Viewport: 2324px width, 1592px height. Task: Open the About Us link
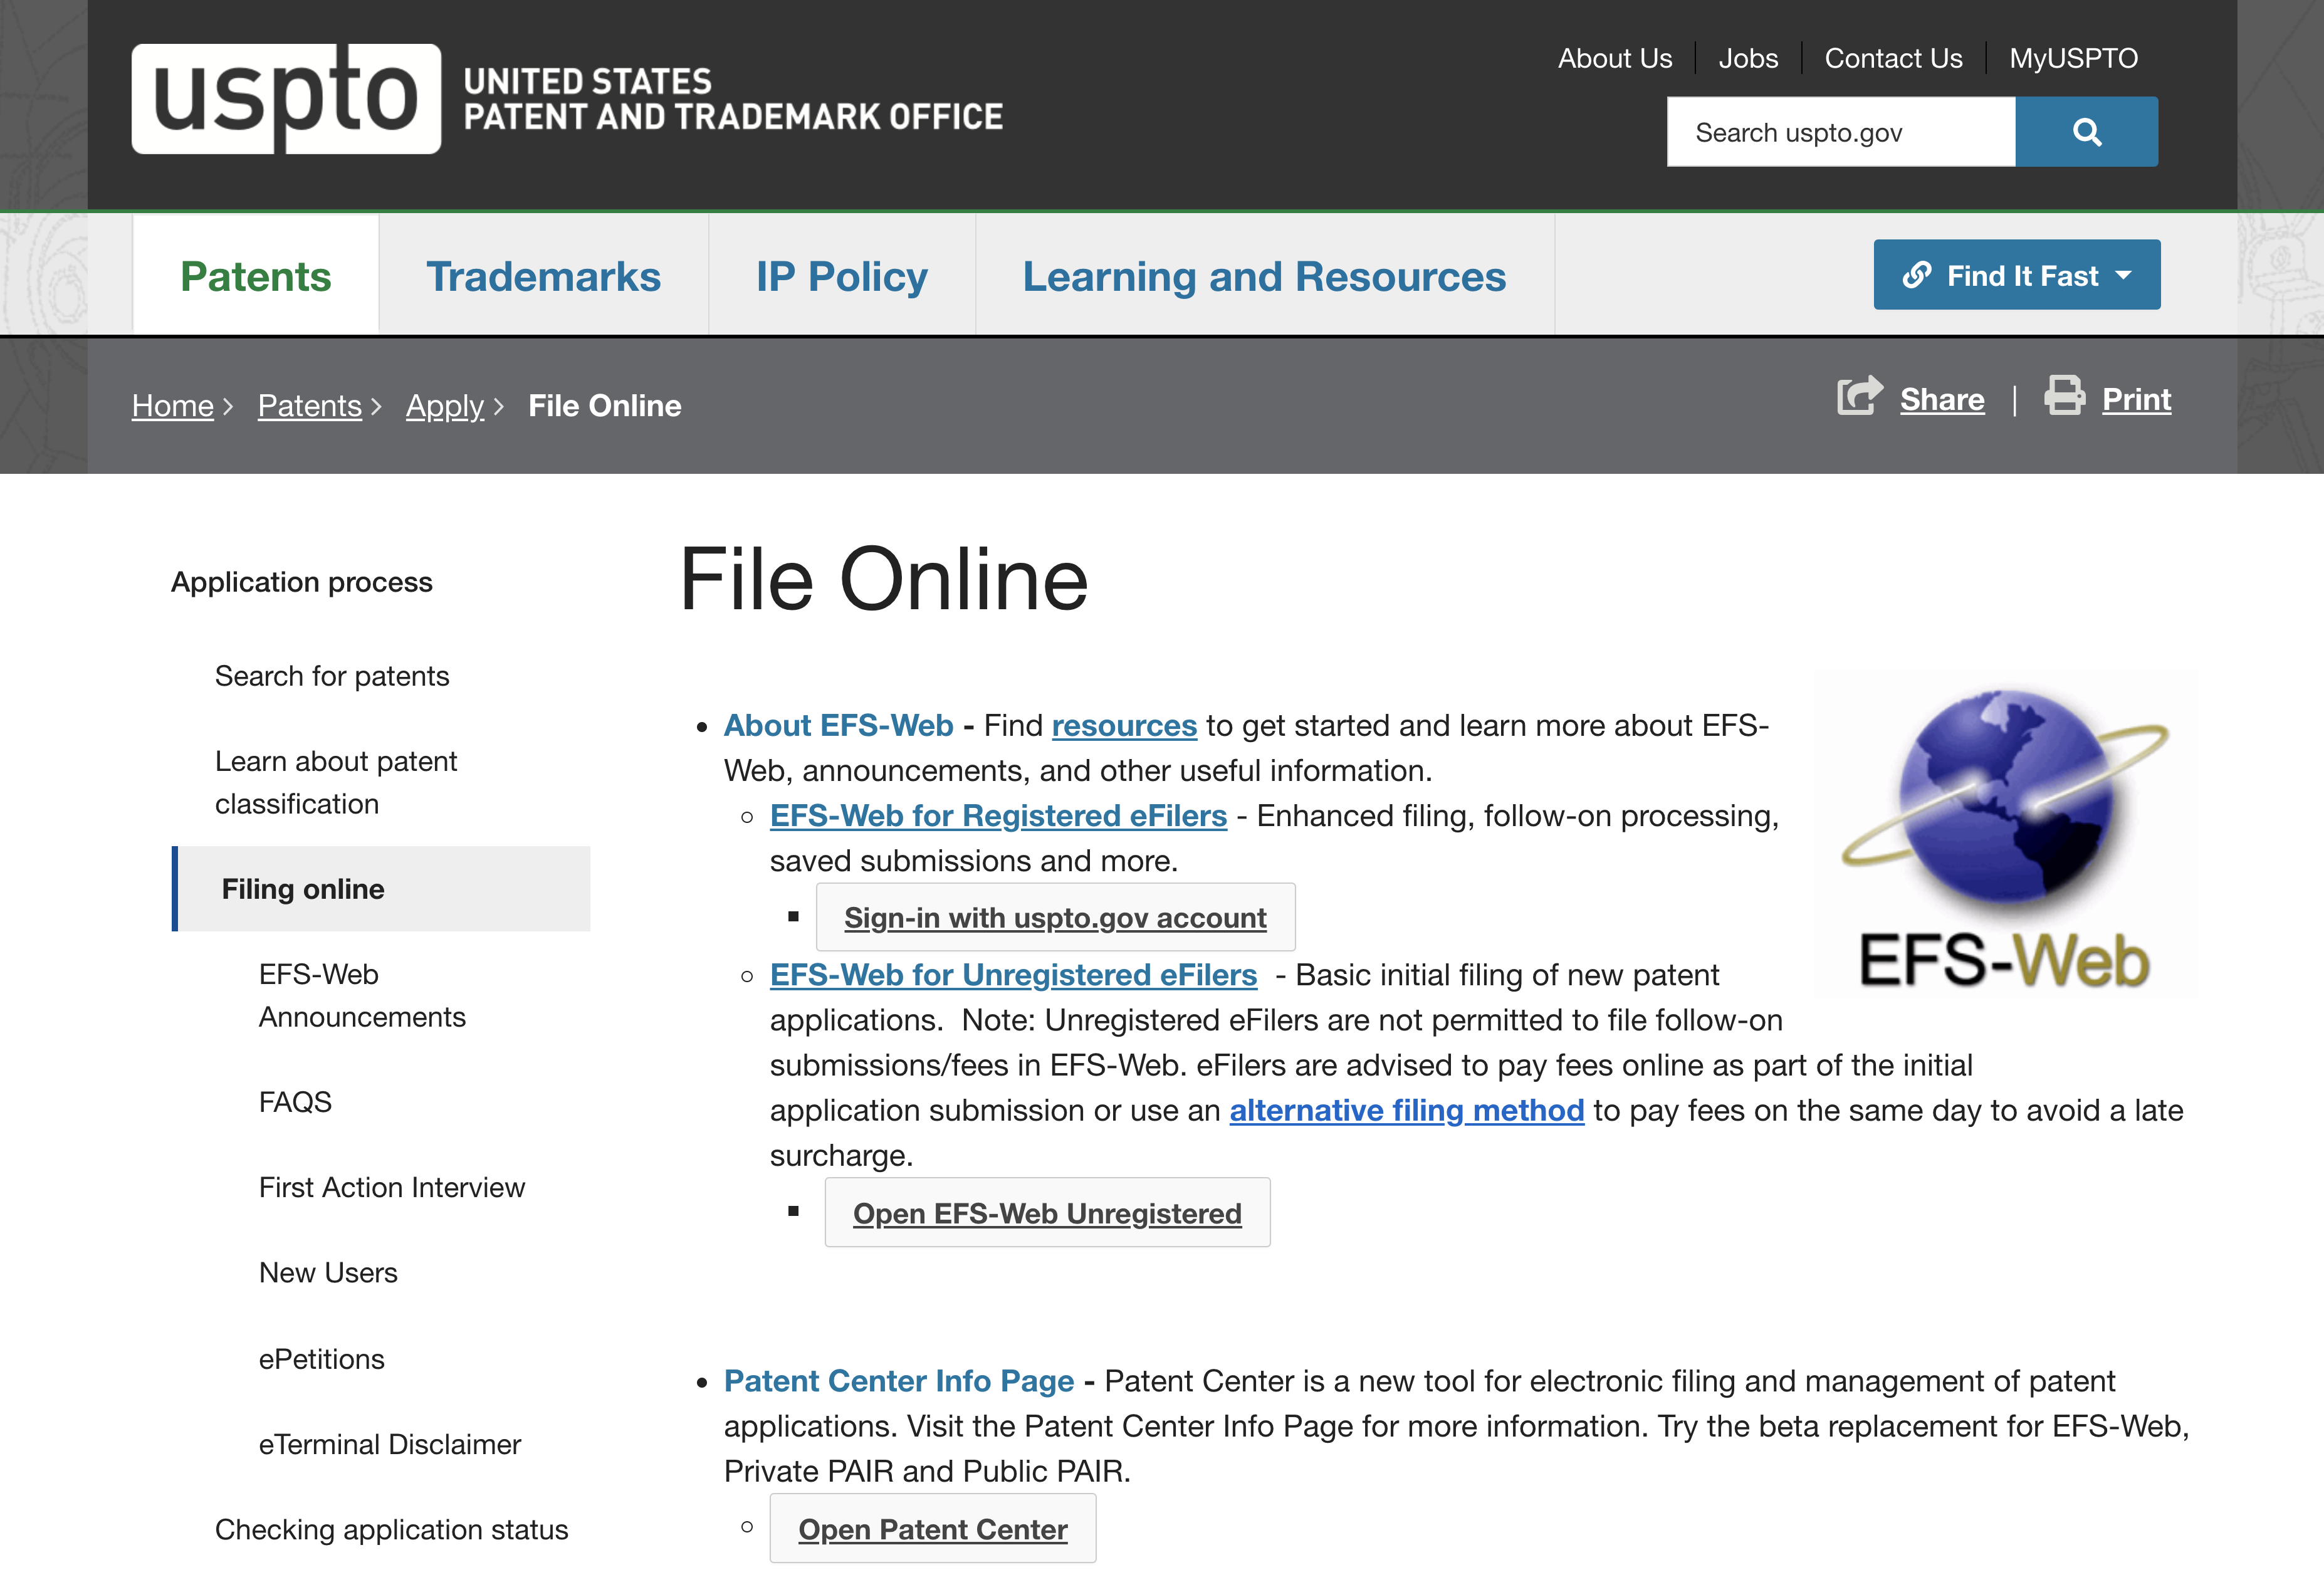[1614, 58]
